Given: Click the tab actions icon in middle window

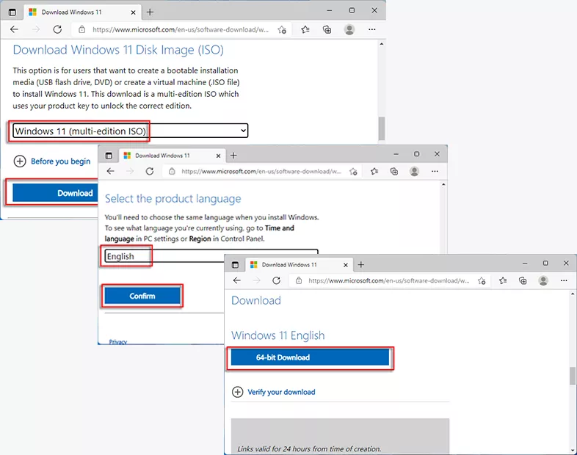Looking at the screenshot, I should point(109,156).
